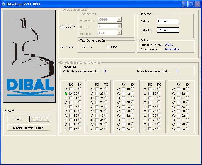Click the received messages count value

177,71
